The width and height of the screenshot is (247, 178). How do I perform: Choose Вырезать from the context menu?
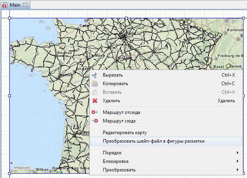coord(166,75)
